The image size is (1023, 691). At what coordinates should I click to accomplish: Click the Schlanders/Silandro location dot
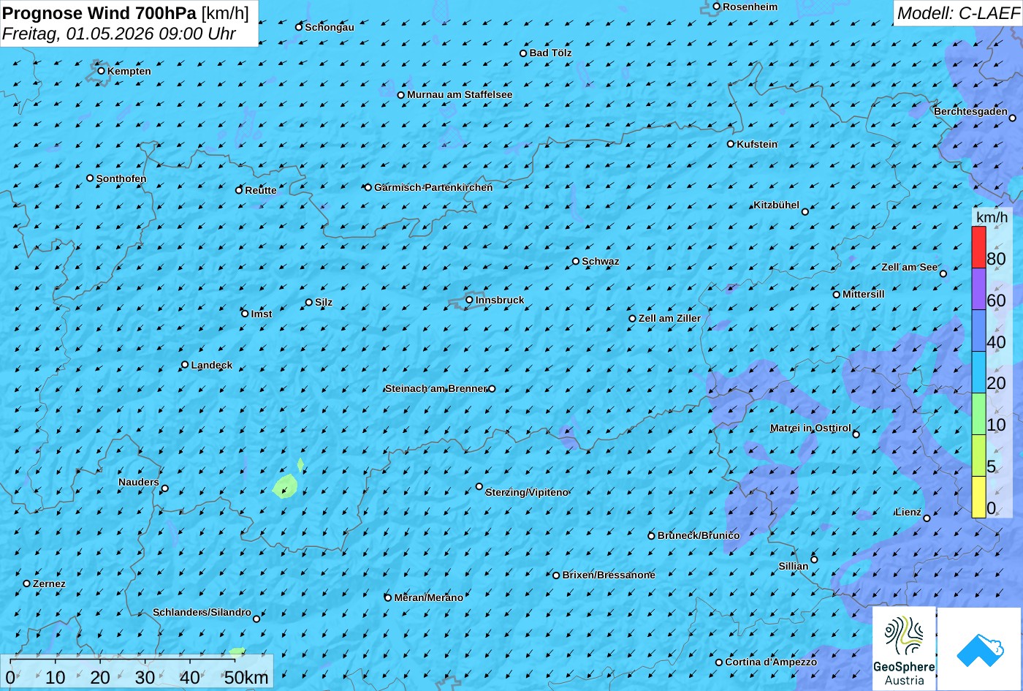pyautogui.click(x=256, y=619)
